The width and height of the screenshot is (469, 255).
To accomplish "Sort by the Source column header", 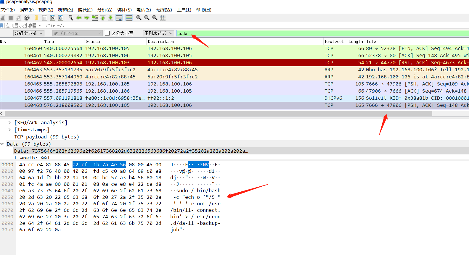I will tap(115, 41).
